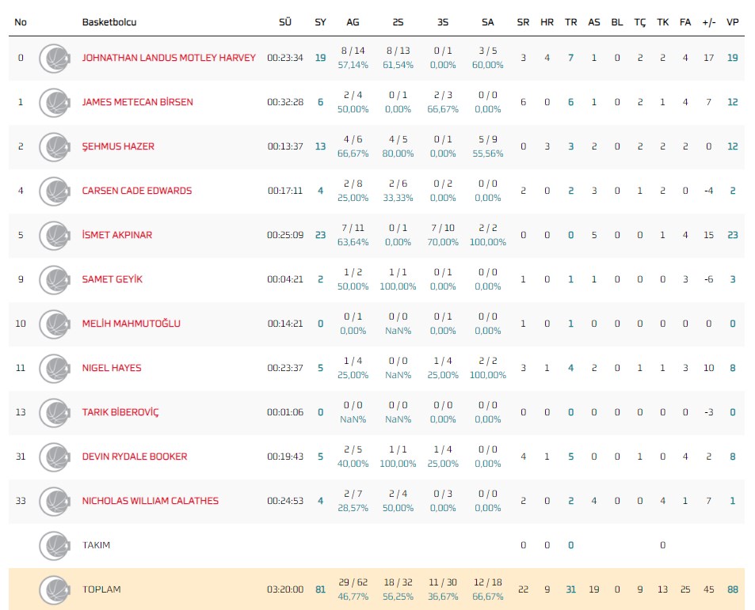755x610 pixels.
Task: Click the VP column header
Action: [x=733, y=22]
